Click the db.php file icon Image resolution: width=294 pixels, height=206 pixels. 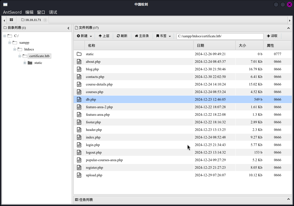(79, 99)
